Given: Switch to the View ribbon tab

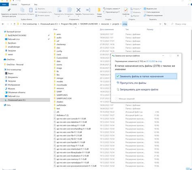Looking at the screenshot, I should click(x=36, y=4).
